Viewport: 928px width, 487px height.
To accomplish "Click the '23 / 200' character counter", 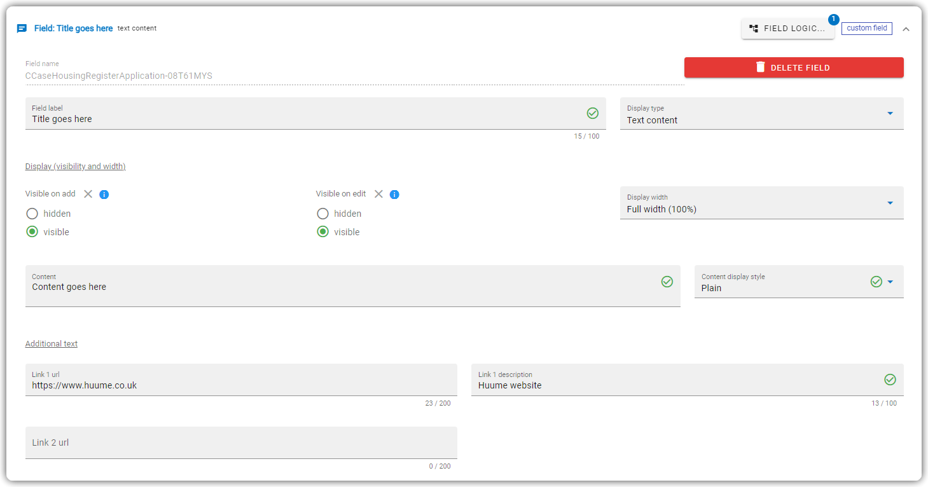I will 438,403.
